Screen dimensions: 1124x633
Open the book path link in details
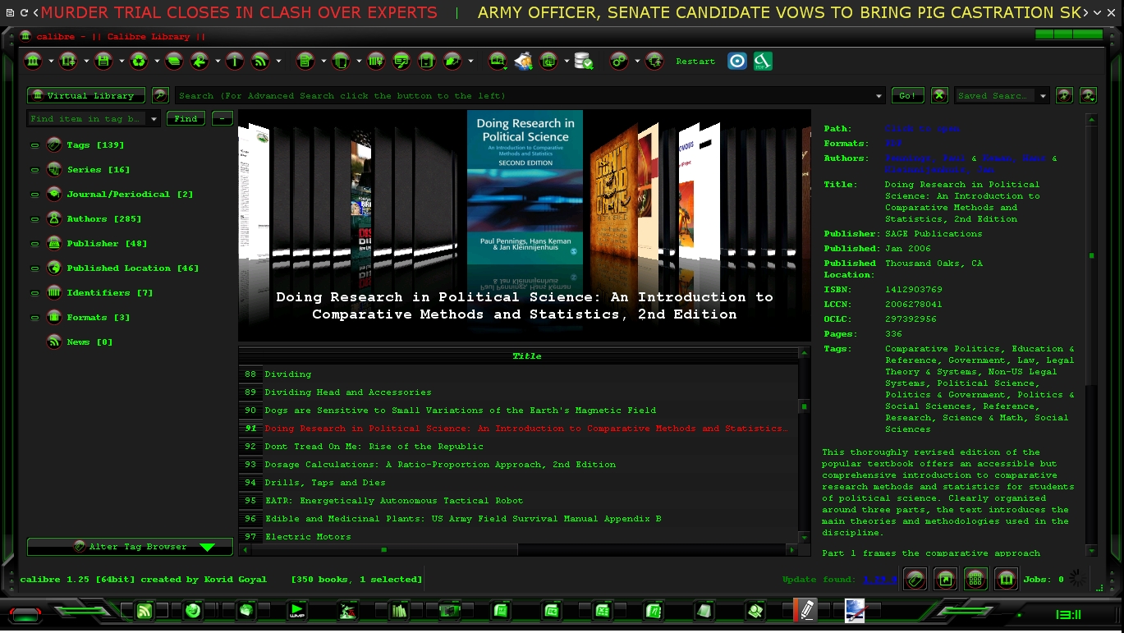pos(922,129)
